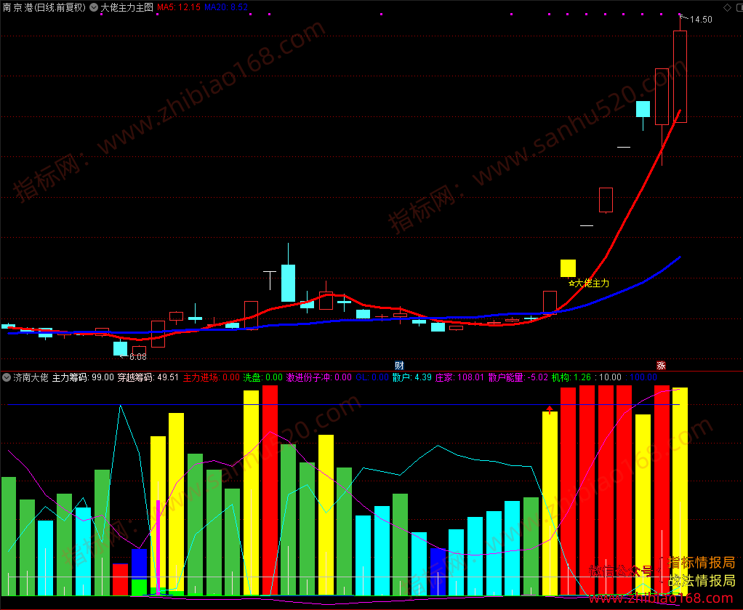Click the 激进份子冲: 0.00 value

pyautogui.click(x=319, y=377)
